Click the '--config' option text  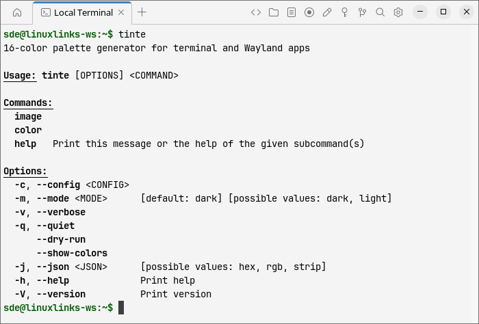click(58, 185)
